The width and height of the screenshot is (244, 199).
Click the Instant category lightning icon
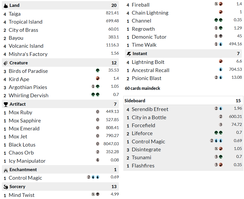pos(129,54)
